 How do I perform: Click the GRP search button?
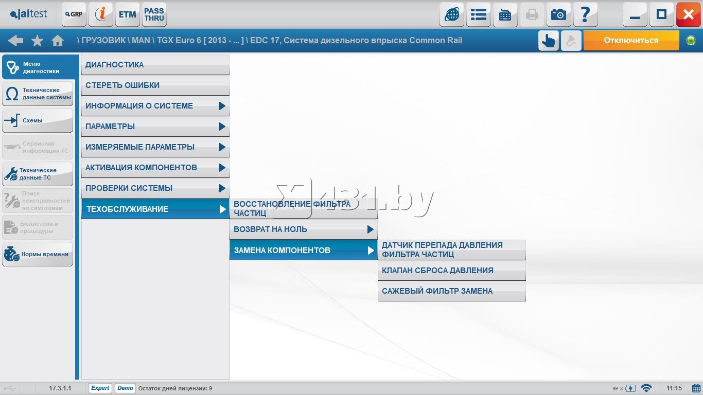click(x=74, y=14)
